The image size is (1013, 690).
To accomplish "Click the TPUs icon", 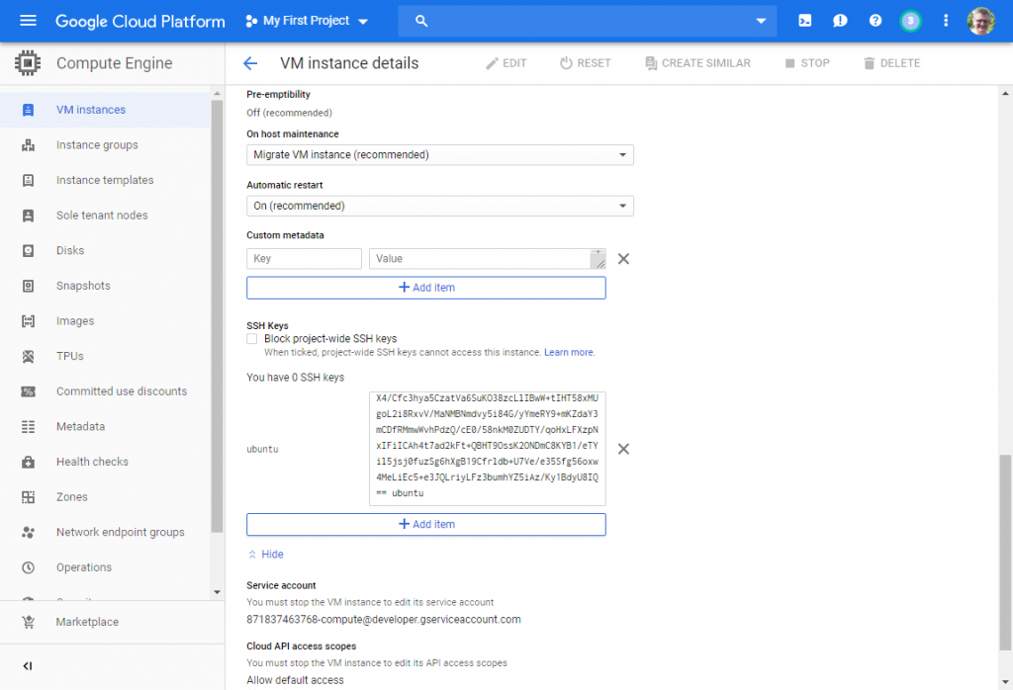I will tap(28, 356).
